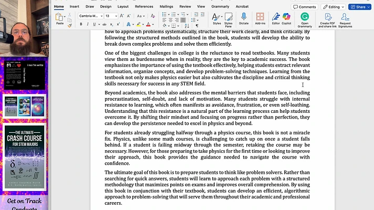Image resolution: width=374 pixels, height=210 pixels.
Task: Click the Comments button
Action: (304, 7)
